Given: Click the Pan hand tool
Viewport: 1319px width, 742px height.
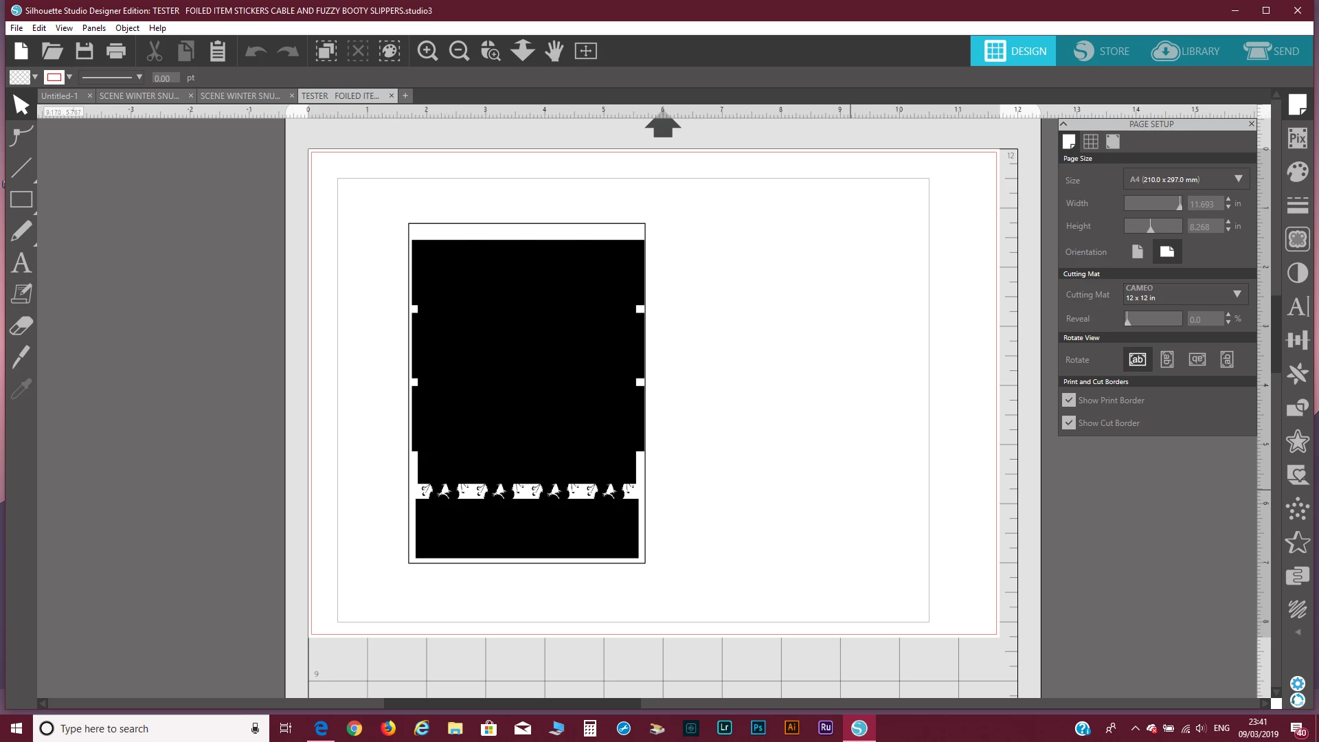Looking at the screenshot, I should (x=554, y=51).
